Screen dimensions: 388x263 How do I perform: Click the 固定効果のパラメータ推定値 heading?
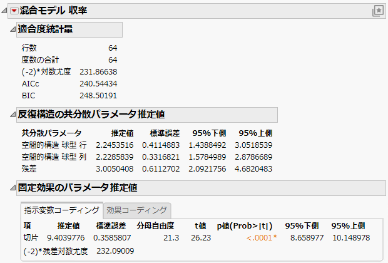coord(78,188)
